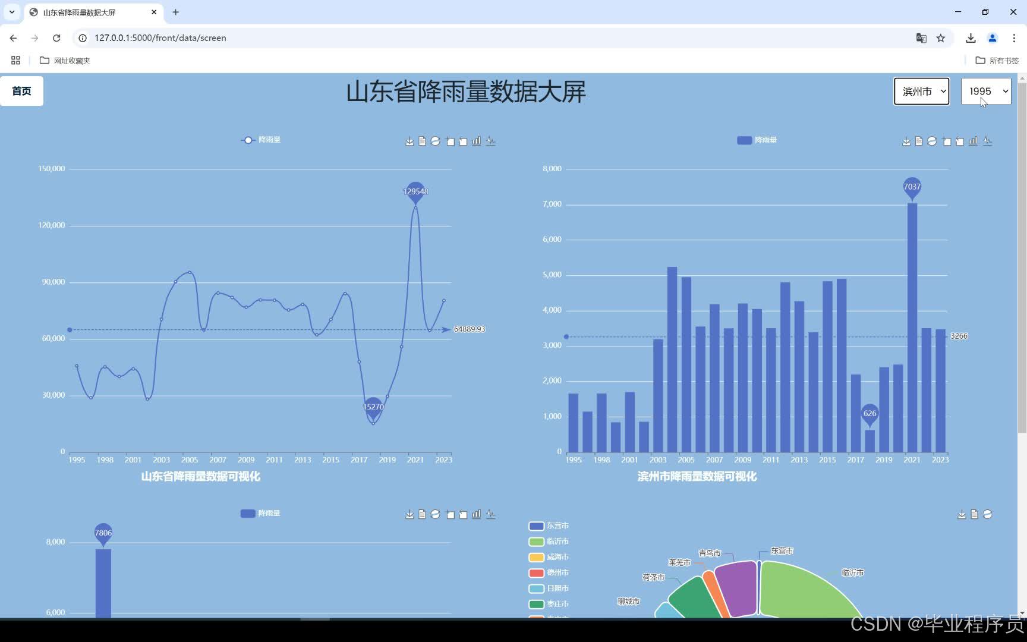Switch Shandong line chart to line type

tap(490, 141)
